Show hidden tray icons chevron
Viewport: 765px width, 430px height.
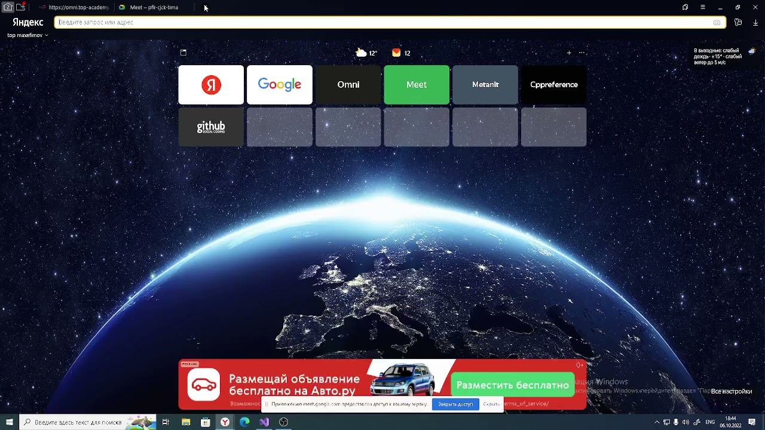(657, 422)
